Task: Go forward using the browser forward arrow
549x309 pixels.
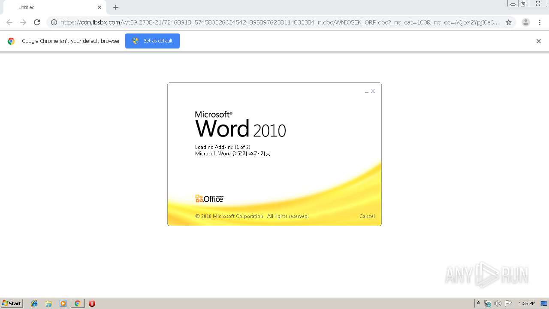Action: click(x=23, y=22)
